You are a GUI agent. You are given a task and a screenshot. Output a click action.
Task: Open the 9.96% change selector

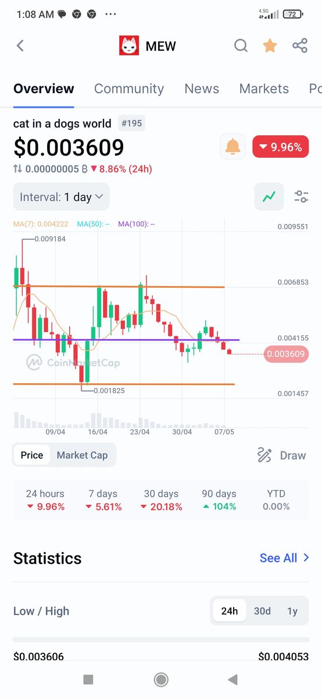pos(280,147)
